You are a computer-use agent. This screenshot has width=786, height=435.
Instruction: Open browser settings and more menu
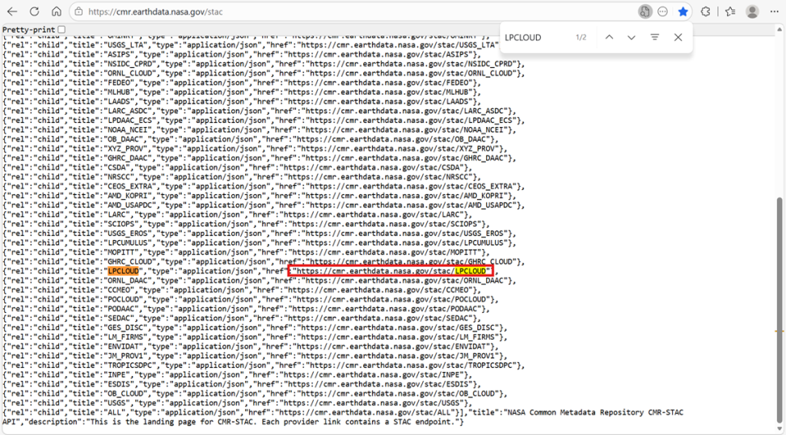(x=775, y=11)
